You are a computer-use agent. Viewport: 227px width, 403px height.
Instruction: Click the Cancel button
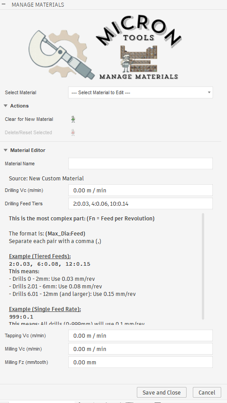[x=207, y=392]
